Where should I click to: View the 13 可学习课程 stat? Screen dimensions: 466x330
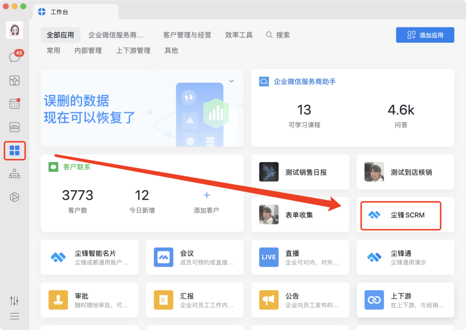click(304, 116)
